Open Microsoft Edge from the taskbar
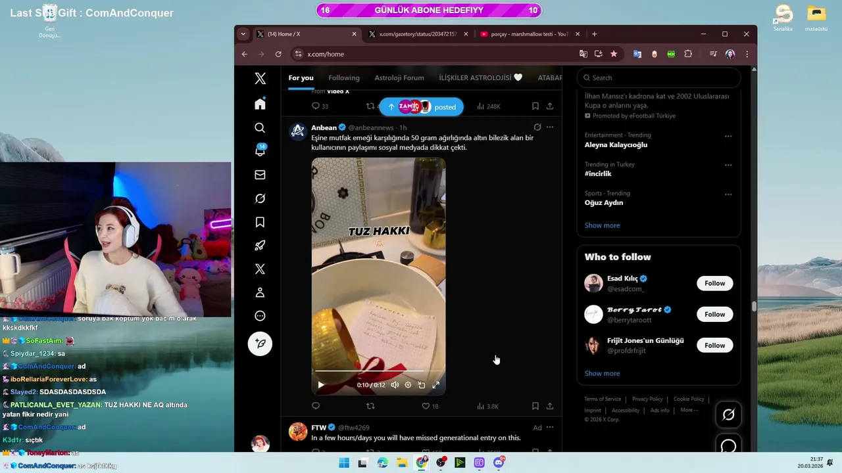This screenshot has width=842, height=473. tap(383, 462)
